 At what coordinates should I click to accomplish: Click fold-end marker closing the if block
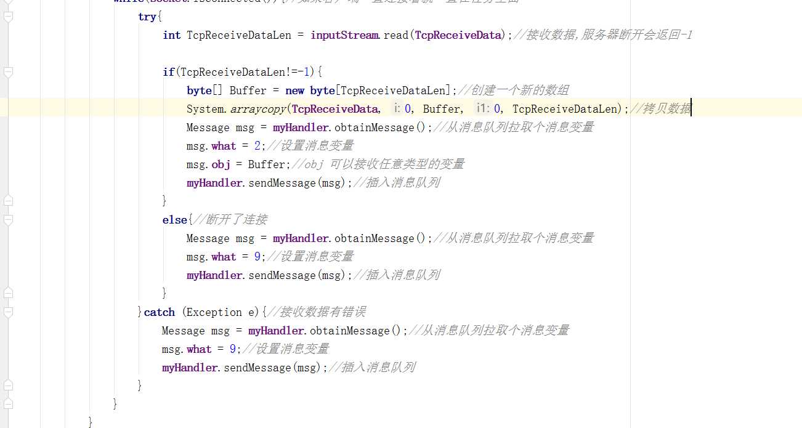(8, 201)
